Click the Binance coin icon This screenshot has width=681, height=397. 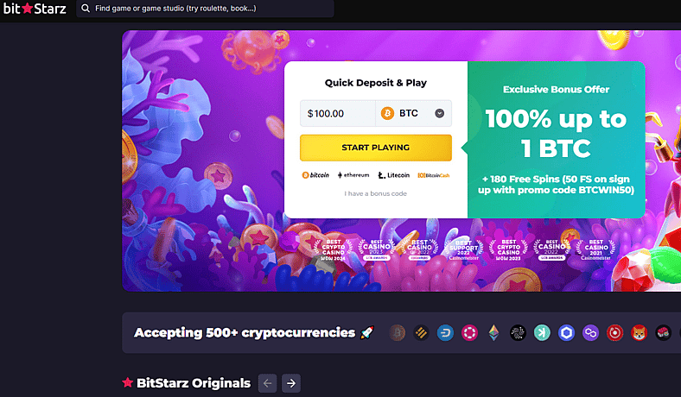421,333
